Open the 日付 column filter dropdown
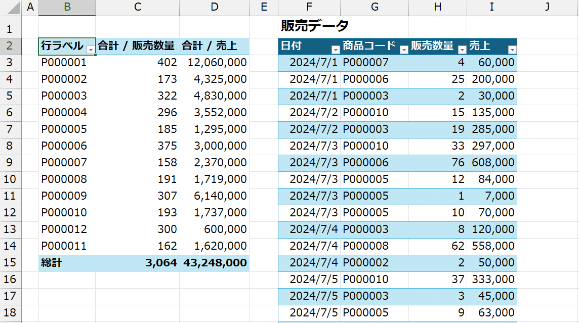The width and height of the screenshot is (579, 323). (335, 50)
